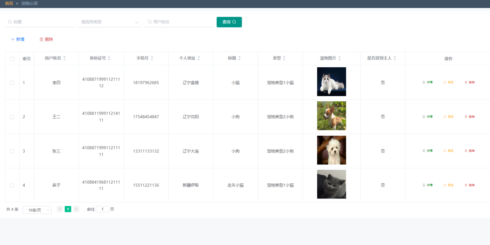Focus the 标题 search input

(x=39, y=22)
